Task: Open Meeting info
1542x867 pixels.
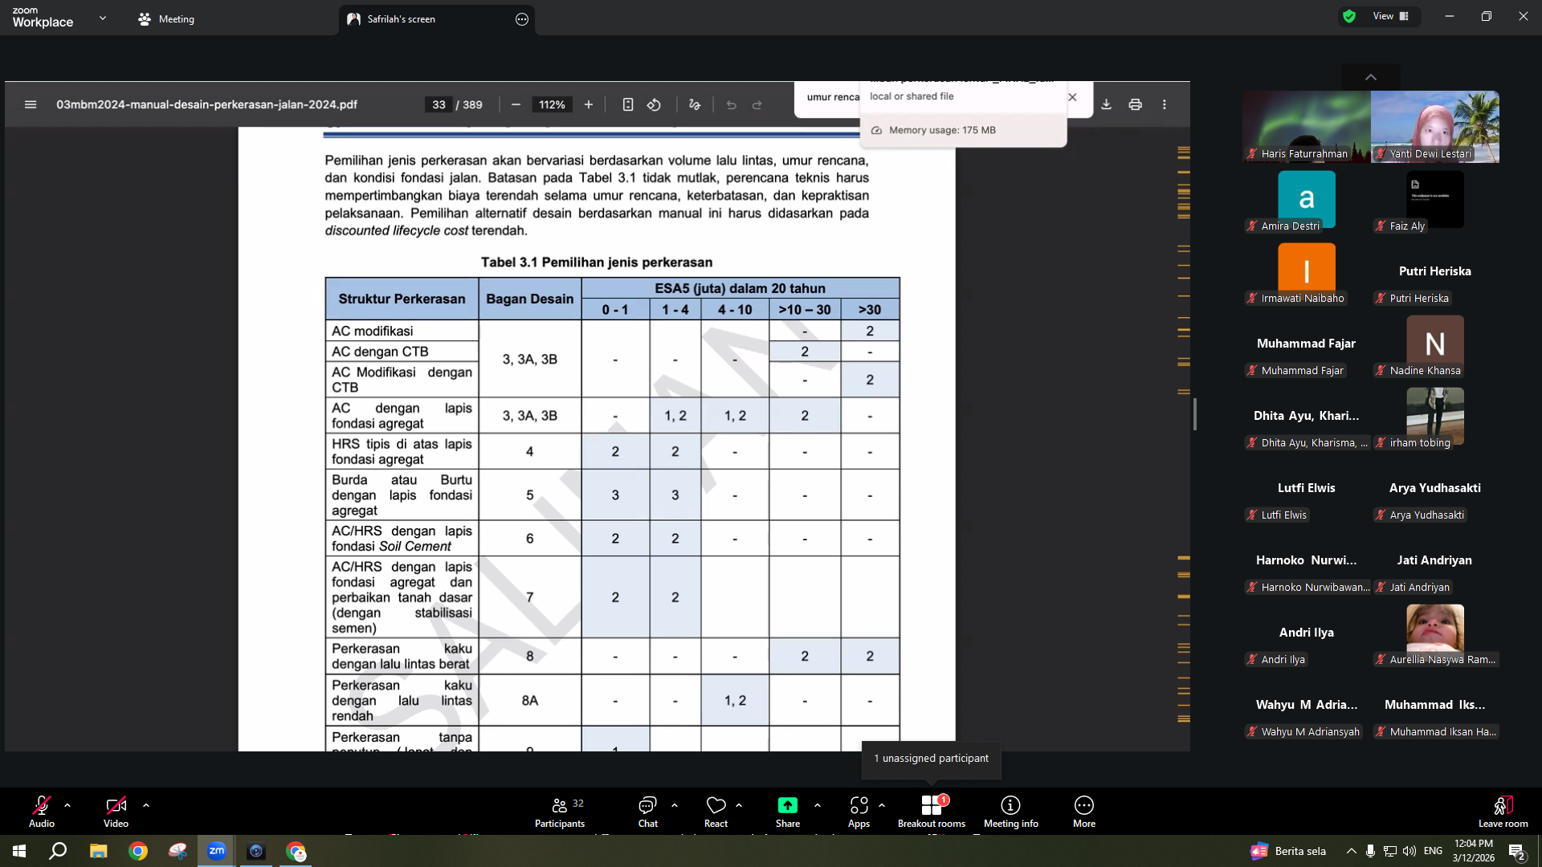Action: (1010, 811)
